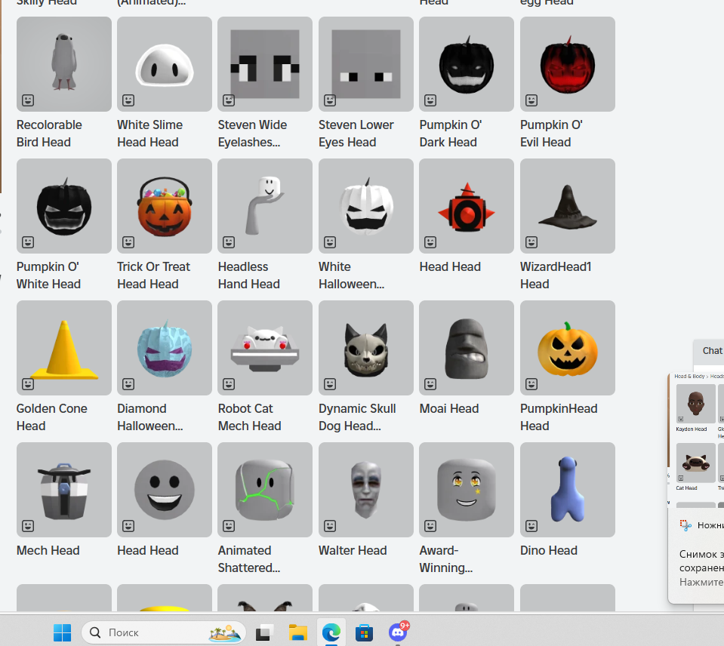
Task: Click the island search highlight icon
Action: point(225,632)
